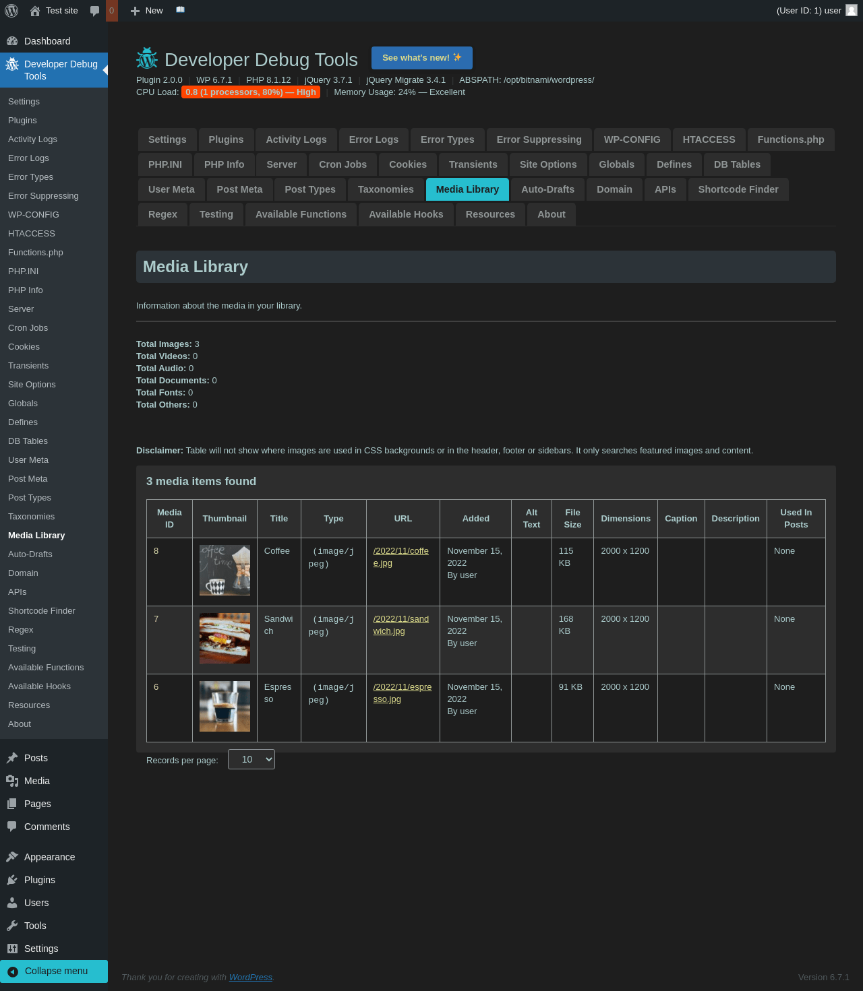863x991 pixels.
Task: Open comments bubble icon in admin bar
Action: pyautogui.click(x=95, y=11)
